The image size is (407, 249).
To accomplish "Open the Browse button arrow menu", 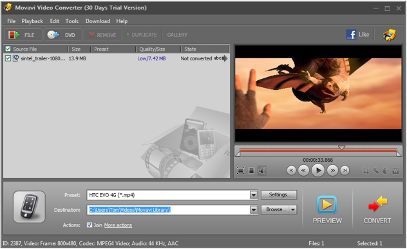I will (293, 210).
